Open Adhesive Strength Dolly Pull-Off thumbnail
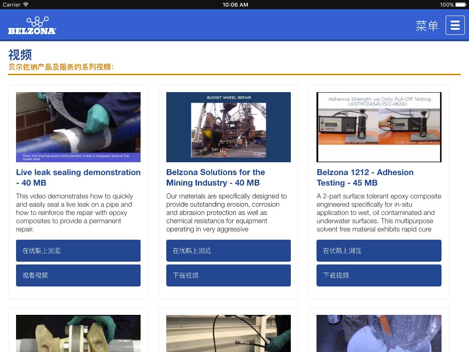 point(379,127)
